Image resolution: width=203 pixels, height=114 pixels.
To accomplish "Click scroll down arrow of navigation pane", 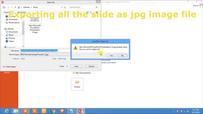I will (23, 46).
